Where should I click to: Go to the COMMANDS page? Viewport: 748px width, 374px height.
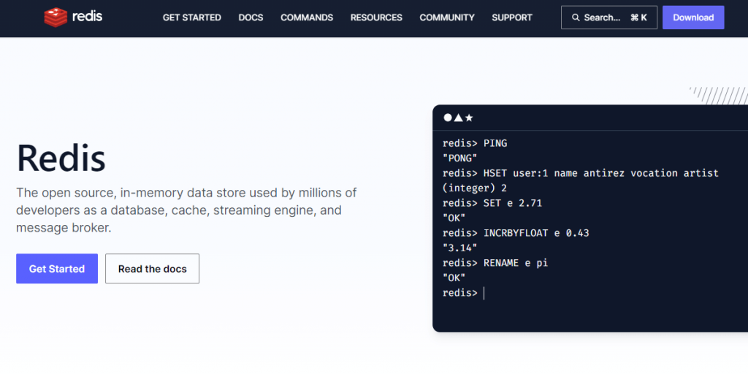coord(307,18)
